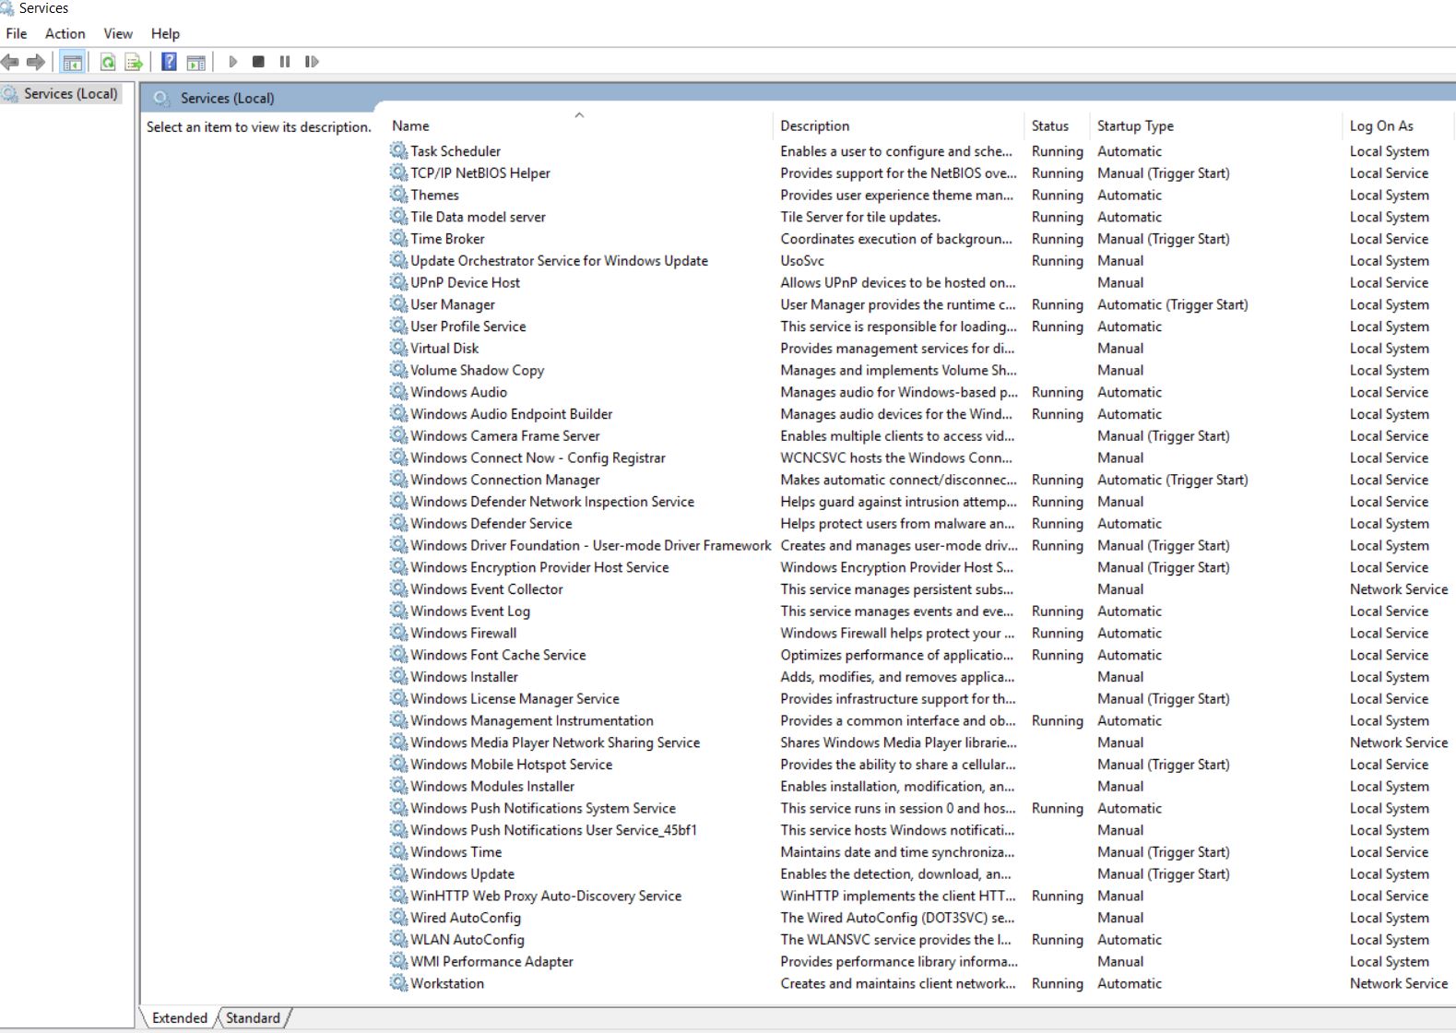Switch to the Extended tab
The width and height of the screenshot is (1456, 1033).
(x=180, y=1017)
